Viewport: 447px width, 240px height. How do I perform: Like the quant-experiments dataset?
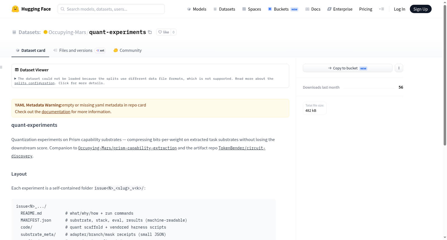pos(164,32)
